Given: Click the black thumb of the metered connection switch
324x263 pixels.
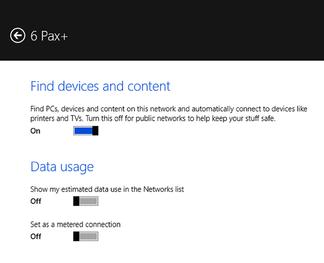Looking at the screenshot, I should [x=76, y=236].
